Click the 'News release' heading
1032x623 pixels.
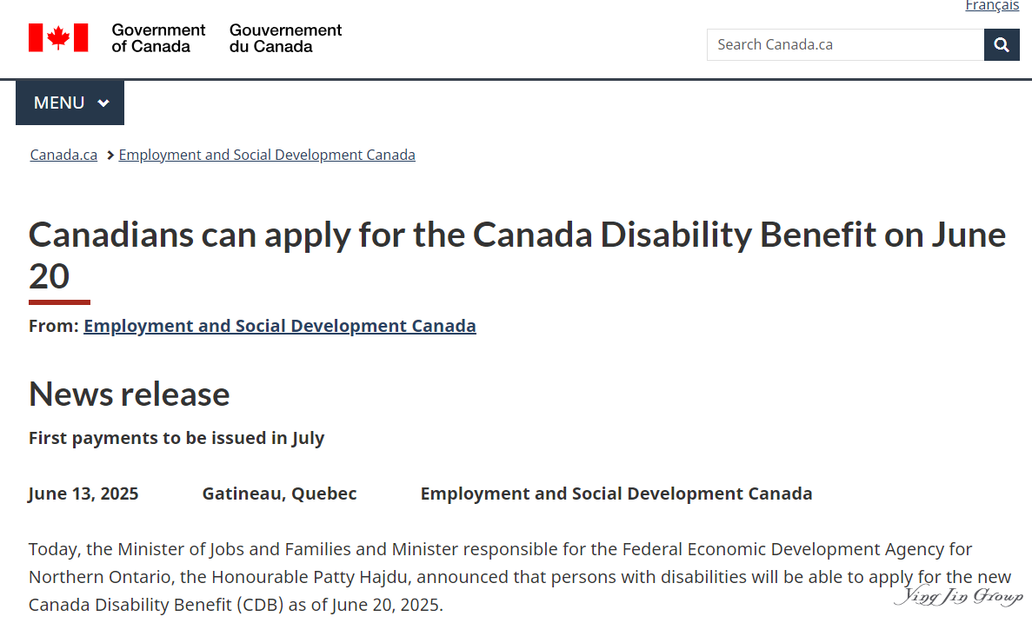[x=130, y=394]
